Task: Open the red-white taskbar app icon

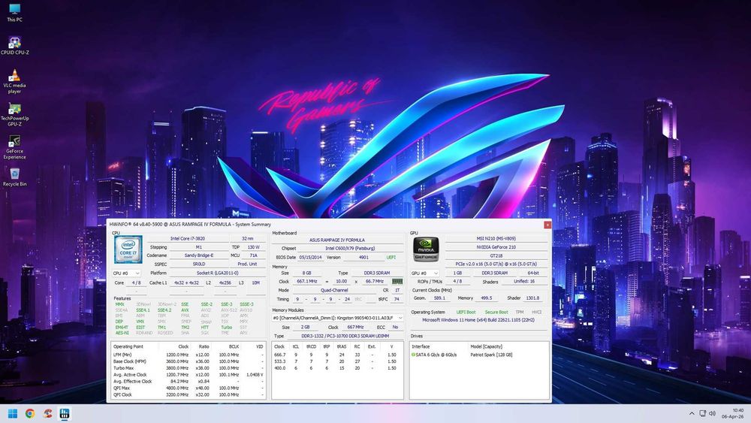Action: pyautogui.click(x=47, y=413)
